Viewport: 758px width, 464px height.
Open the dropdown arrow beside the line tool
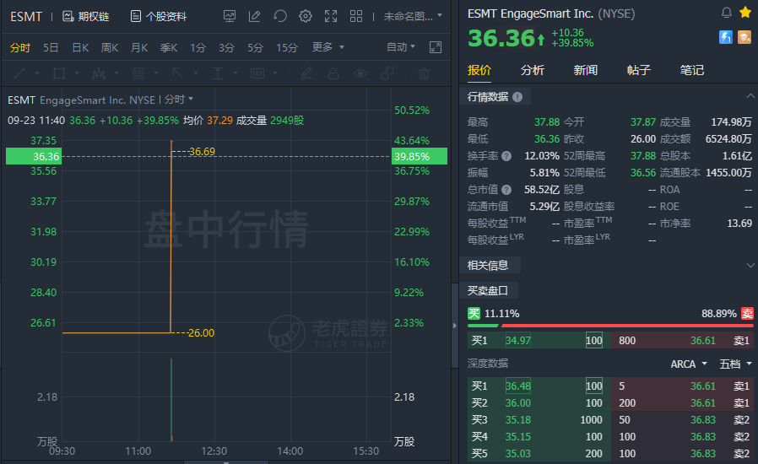pyautogui.click(x=37, y=73)
